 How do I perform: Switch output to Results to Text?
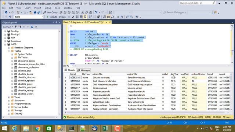(x=104, y=17)
